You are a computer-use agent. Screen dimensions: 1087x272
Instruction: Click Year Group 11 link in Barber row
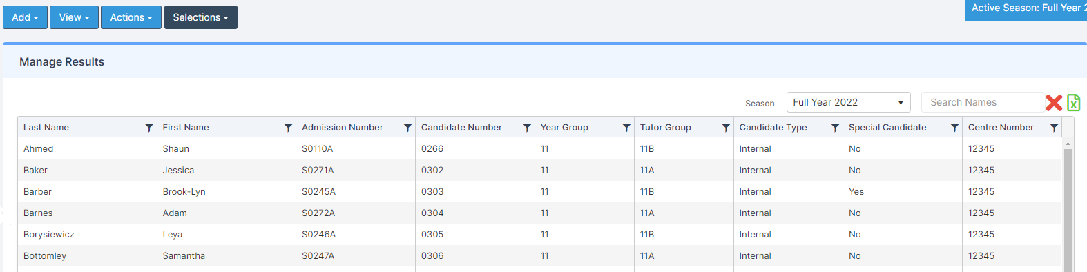pyautogui.click(x=545, y=192)
